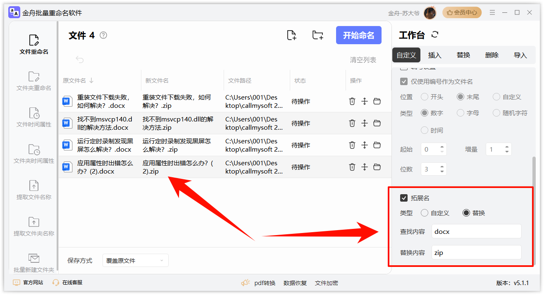
Task: Uncheck the 拓展名 checkbox
Action: coord(404,198)
